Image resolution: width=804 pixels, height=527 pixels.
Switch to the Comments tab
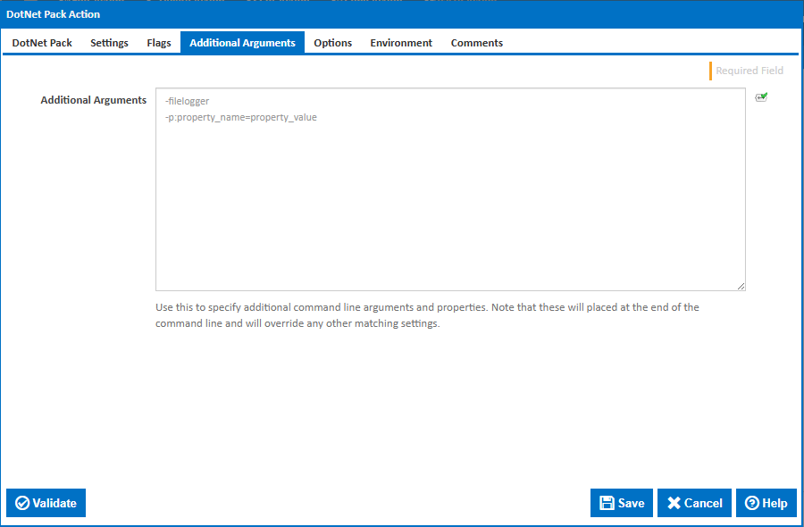click(476, 42)
